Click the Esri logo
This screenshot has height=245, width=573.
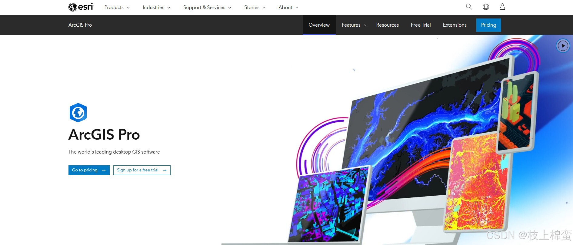(81, 7)
